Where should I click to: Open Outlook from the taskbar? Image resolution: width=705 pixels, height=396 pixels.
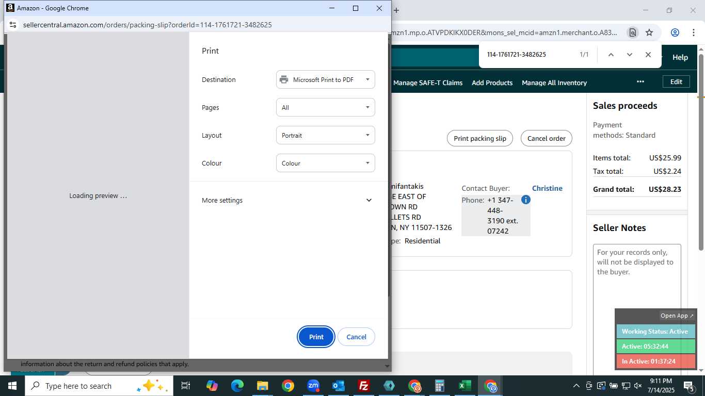pos(338,386)
